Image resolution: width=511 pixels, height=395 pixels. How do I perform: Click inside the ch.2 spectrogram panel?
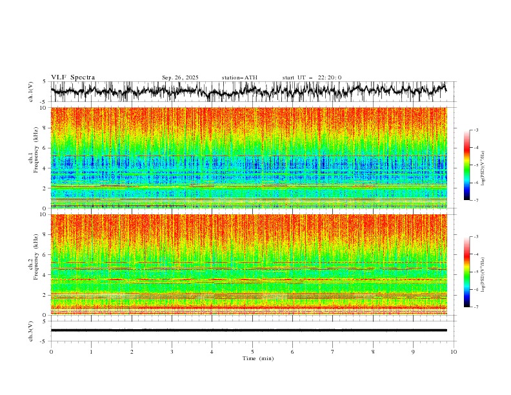[x=249, y=265]
